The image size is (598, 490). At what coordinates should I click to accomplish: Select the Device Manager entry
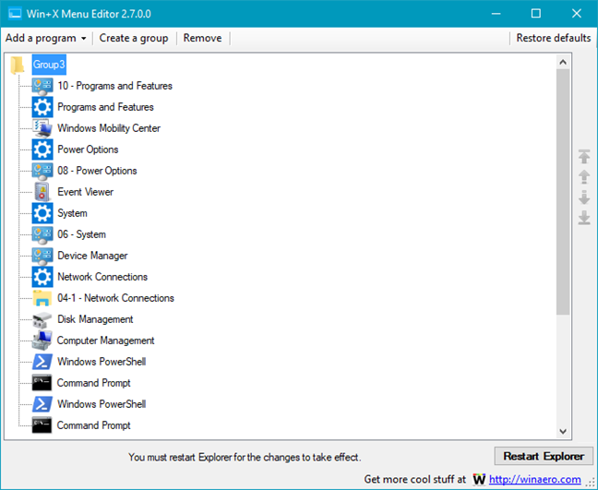pyautogui.click(x=92, y=256)
